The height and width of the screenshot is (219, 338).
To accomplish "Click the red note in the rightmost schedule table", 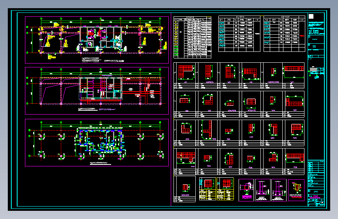I will [x=302, y=36].
